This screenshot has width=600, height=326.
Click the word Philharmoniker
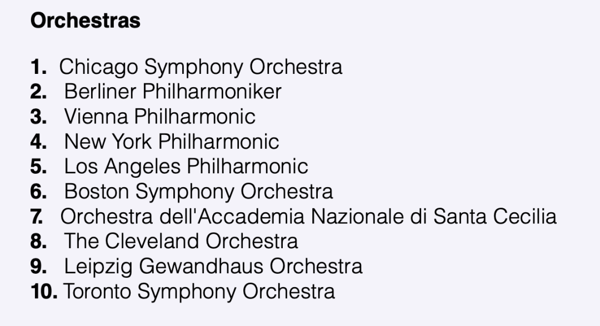[212, 92]
